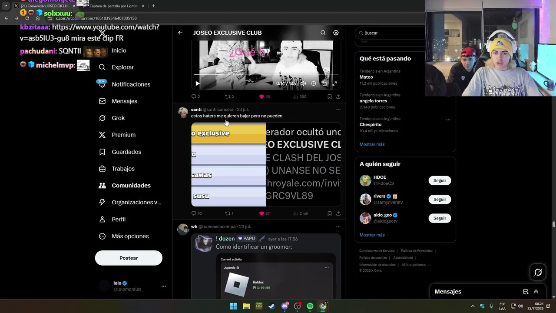Follow rivers with the Seguir button

tap(440, 199)
